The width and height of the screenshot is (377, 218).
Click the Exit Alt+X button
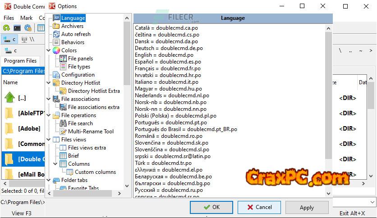point(352,213)
